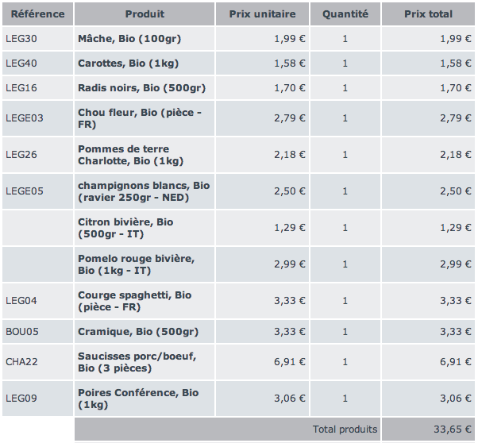Click the Cramique, Bio (500gr) product
The height and width of the screenshot is (443, 478).
click(138, 332)
